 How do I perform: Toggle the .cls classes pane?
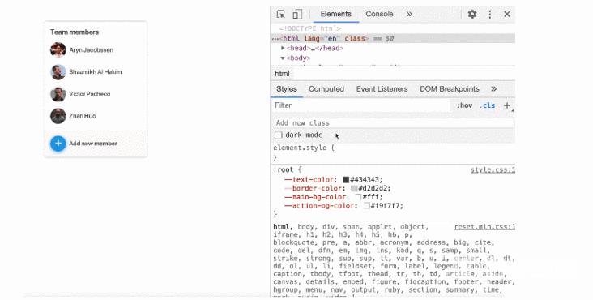(487, 105)
